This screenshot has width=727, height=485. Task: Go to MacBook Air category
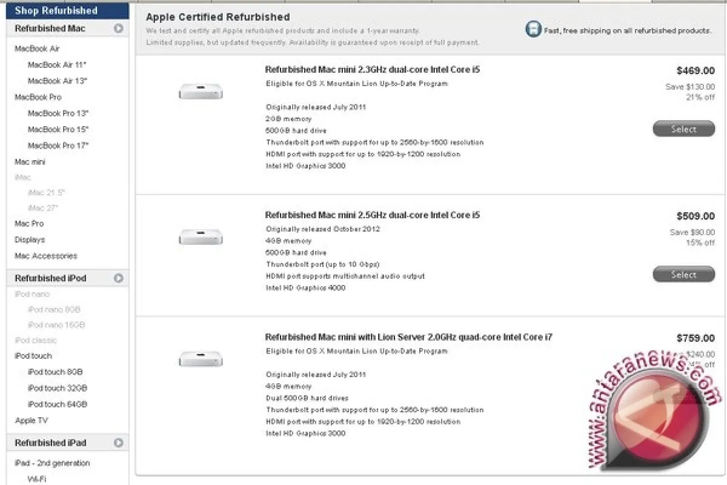(x=37, y=48)
